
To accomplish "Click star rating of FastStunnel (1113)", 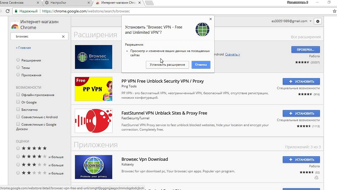I will pos(304,126).
